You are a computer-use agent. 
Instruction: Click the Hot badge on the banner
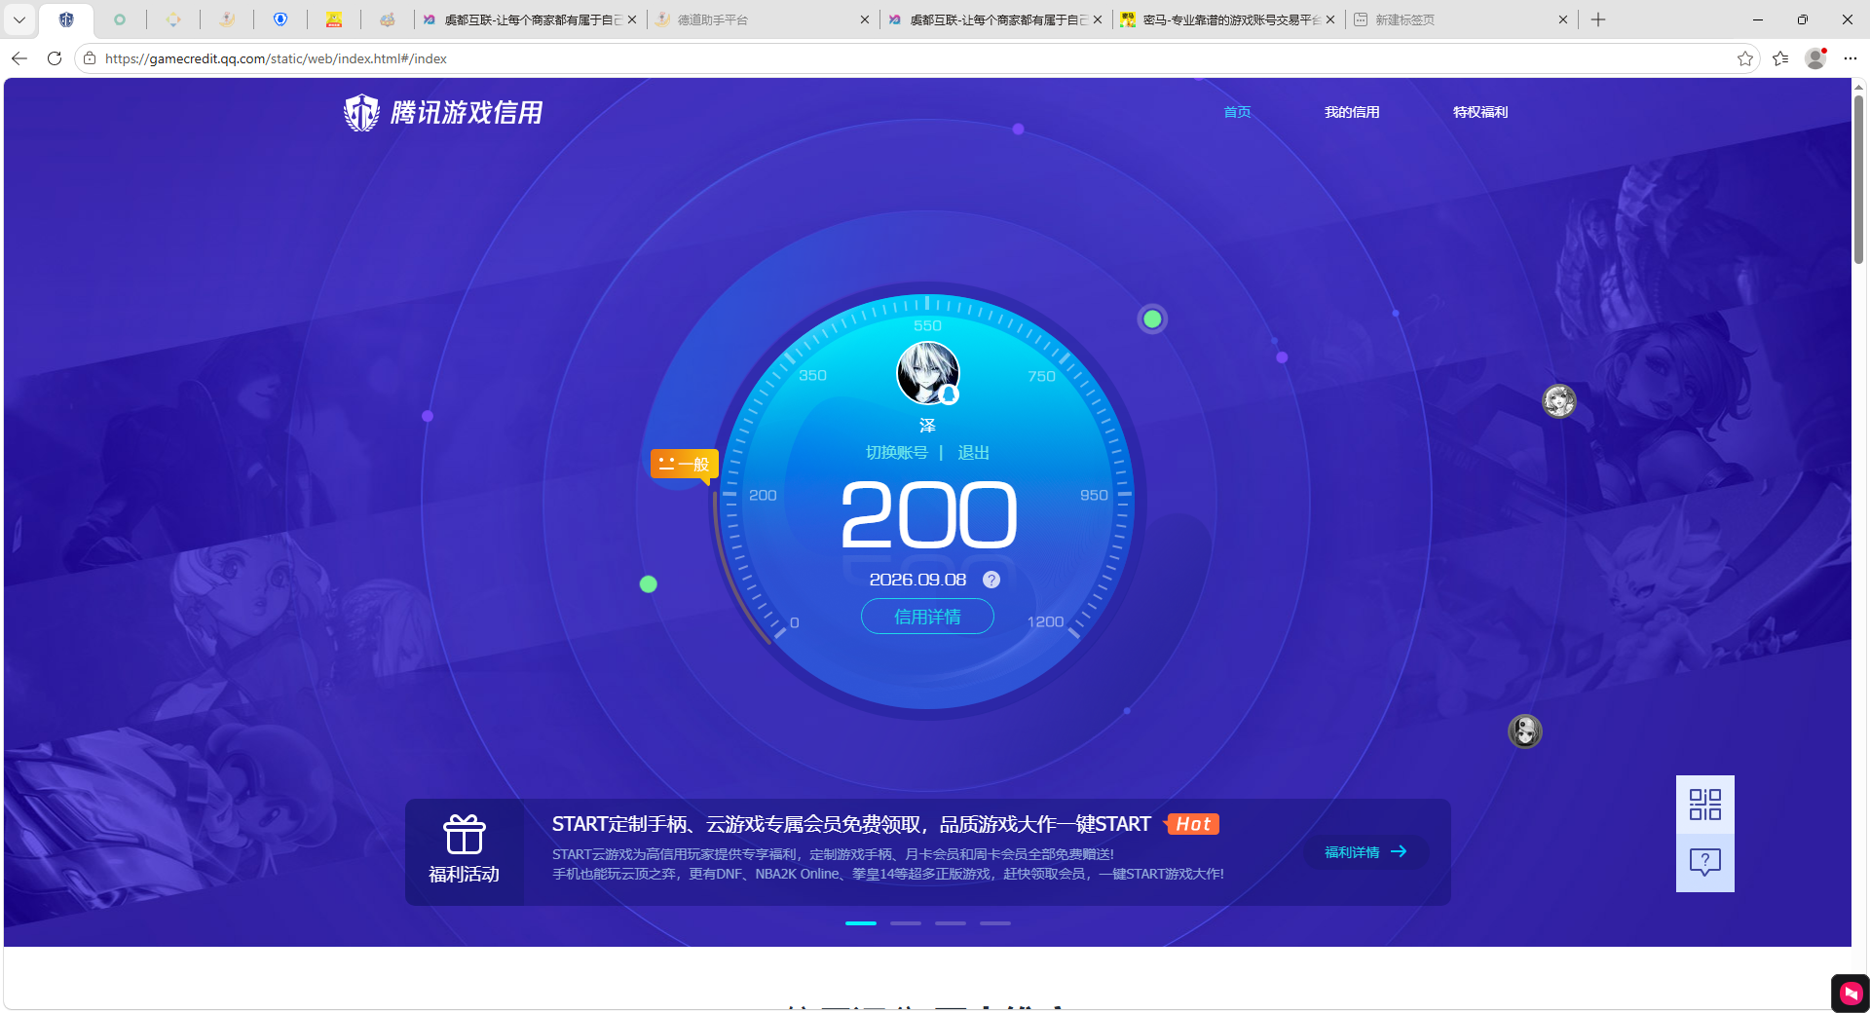pos(1192,824)
